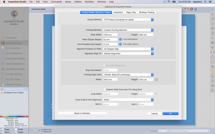This screenshot has width=215, height=134.
Task: Open the Workflow menu
Action: pyautogui.click(x=89, y=2)
